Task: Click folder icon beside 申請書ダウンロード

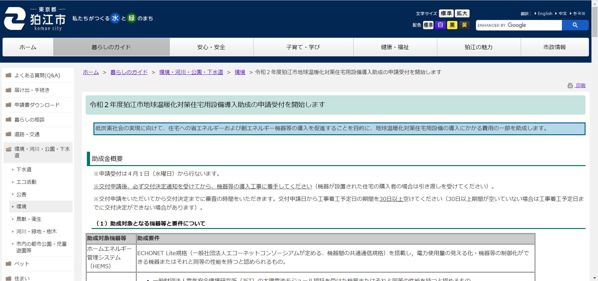Action: [x=8, y=105]
